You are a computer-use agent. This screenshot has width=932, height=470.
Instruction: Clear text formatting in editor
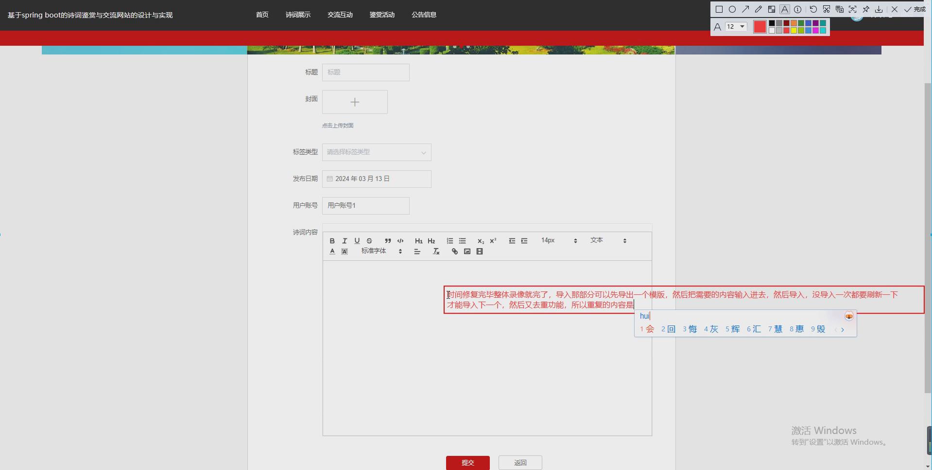436,252
